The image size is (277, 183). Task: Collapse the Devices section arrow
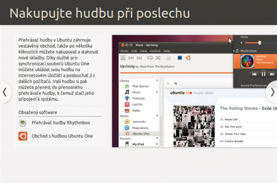(x=157, y=138)
